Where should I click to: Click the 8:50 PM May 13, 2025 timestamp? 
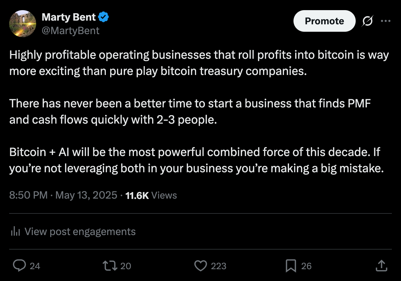point(63,195)
